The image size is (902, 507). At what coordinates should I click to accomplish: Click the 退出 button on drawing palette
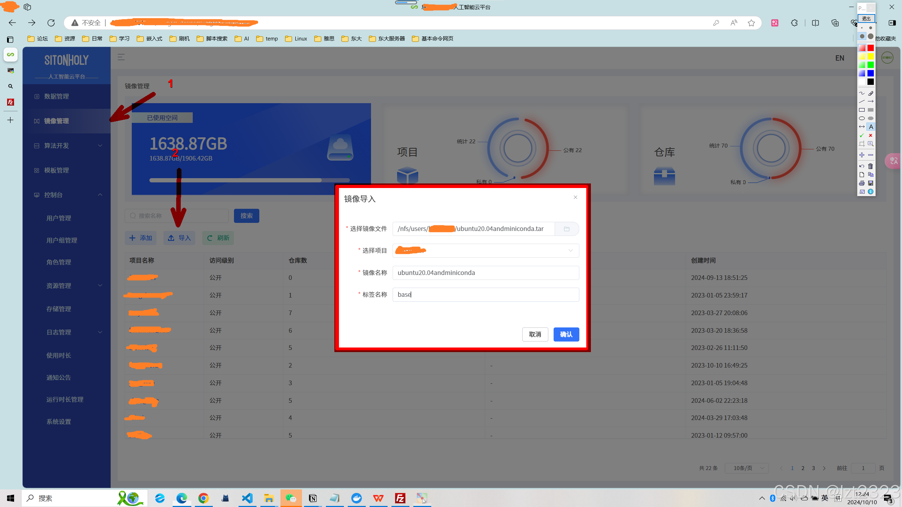click(x=866, y=18)
